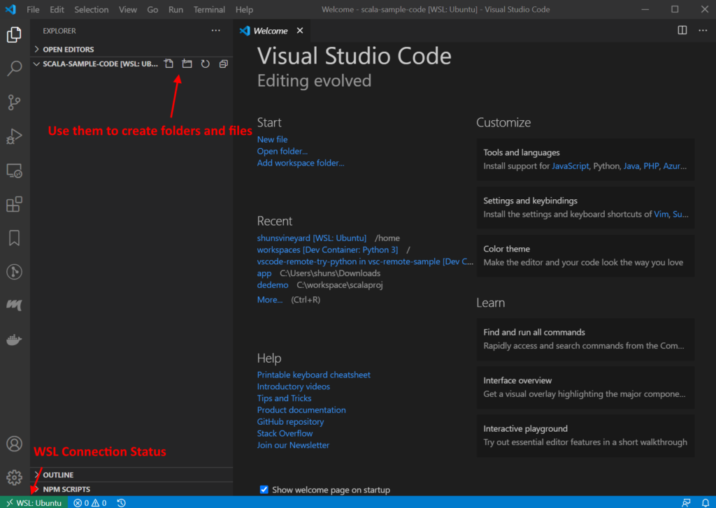Open the Selection menu
716x508 pixels.
[92, 10]
